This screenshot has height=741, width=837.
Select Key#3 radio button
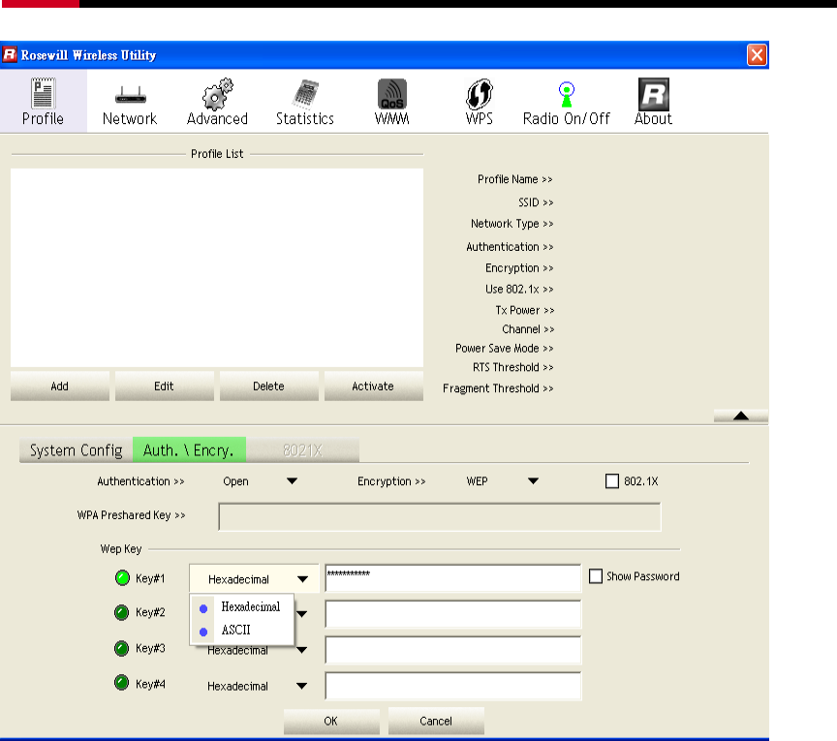click(x=122, y=648)
